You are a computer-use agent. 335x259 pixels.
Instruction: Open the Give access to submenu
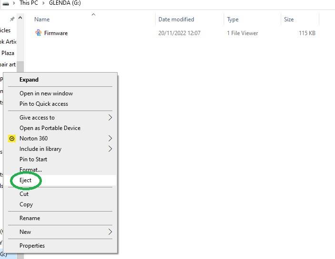(60, 118)
